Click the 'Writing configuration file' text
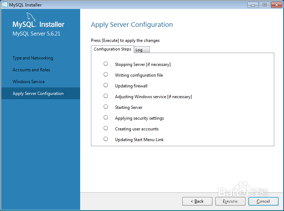Viewport: 284px width, 211px height. point(139,75)
